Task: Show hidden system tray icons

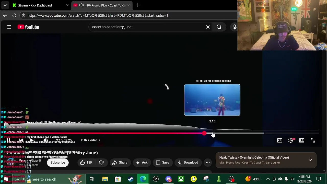Action: [268, 179]
